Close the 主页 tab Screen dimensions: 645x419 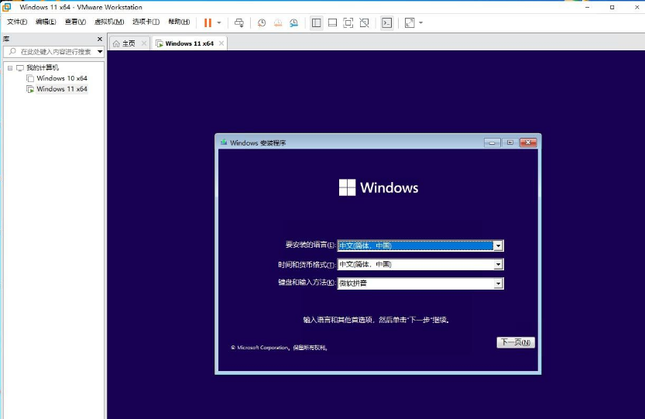point(144,43)
